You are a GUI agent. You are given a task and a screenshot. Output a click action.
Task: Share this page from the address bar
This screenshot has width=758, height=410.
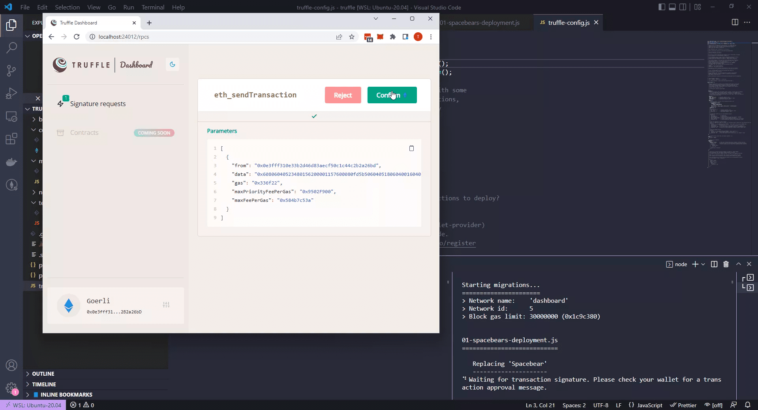point(339,37)
